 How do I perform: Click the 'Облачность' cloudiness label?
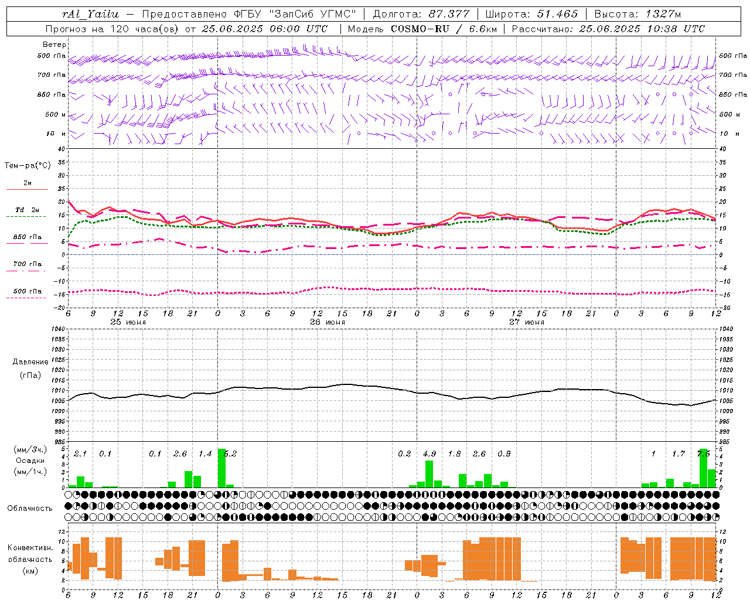(x=30, y=508)
